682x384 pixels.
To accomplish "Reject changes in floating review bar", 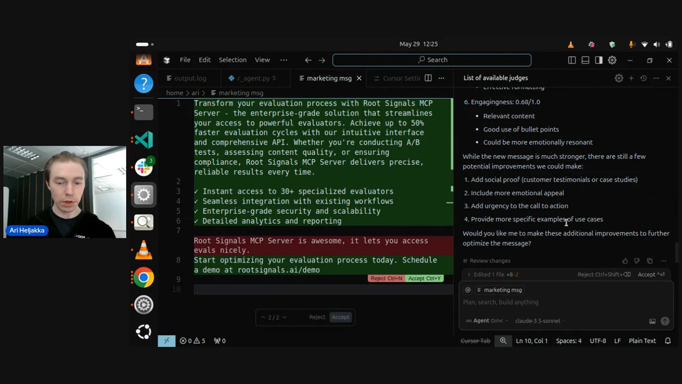I will pos(317,317).
